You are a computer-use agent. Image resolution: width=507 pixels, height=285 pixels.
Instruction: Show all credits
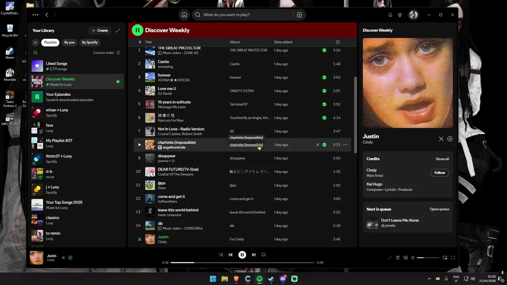442,159
